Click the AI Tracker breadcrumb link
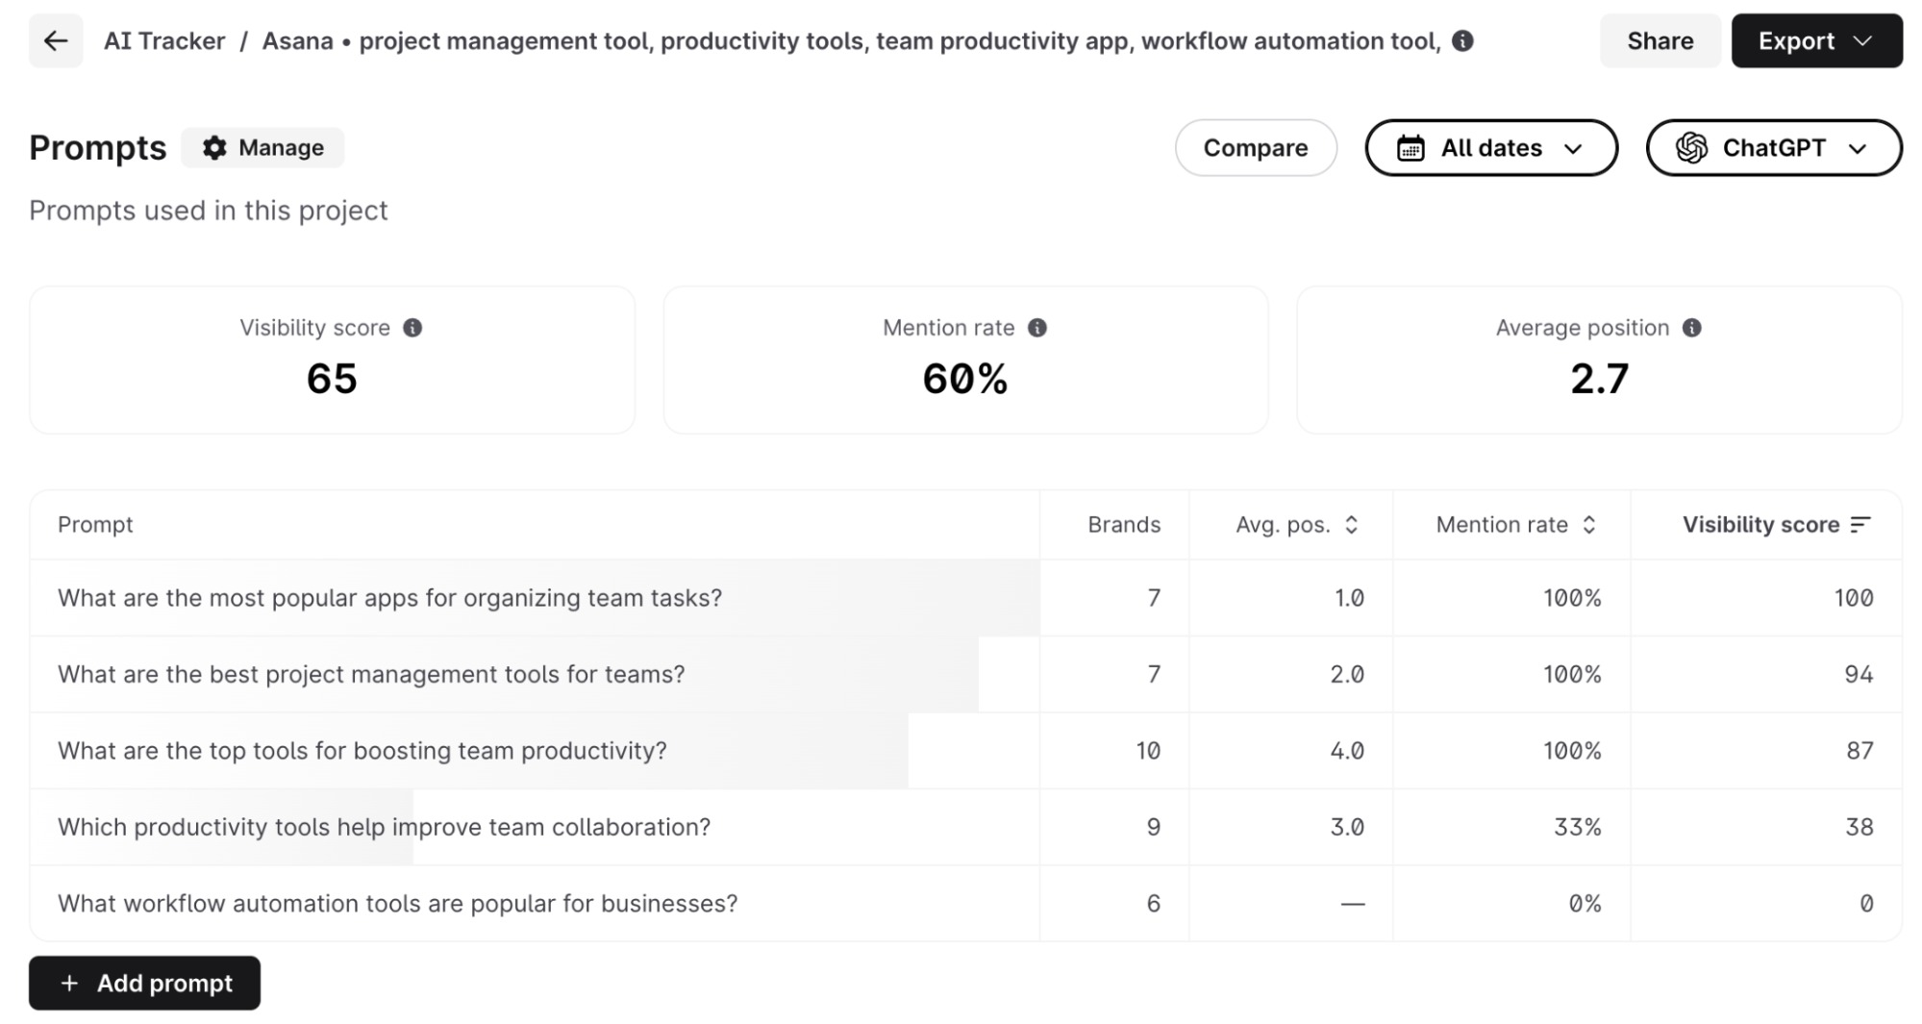Image resolution: width=1922 pixels, height=1024 pixels. tap(164, 41)
